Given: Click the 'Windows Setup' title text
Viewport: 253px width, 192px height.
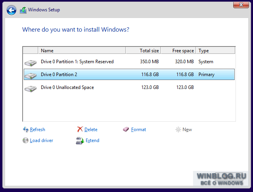Looking at the screenshot, I should click(44, 10).
